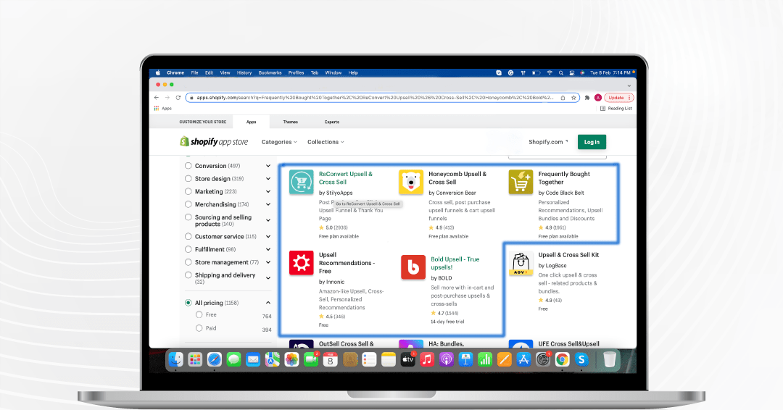Open the Chrome extensions puzzle icon

tap(587, 98)
